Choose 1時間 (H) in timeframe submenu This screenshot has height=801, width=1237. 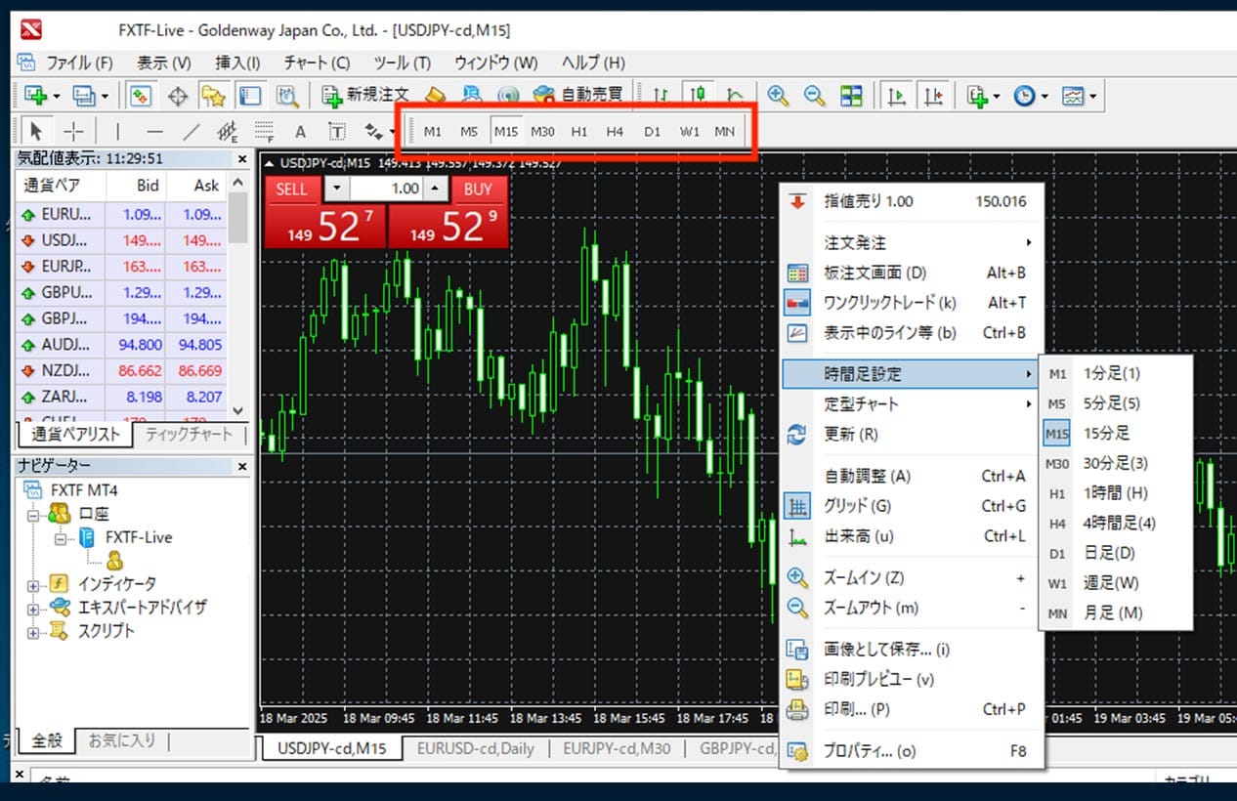click(x=1116, y=493)
